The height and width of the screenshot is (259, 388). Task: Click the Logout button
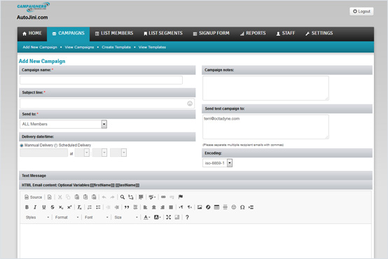361,11
